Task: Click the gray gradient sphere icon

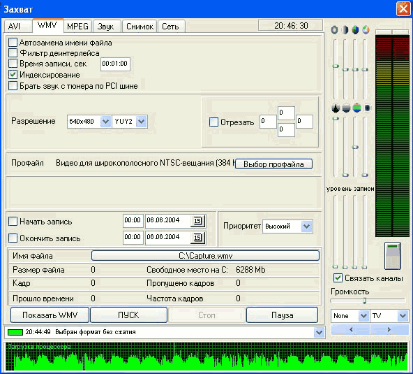Action: (346, 108)
